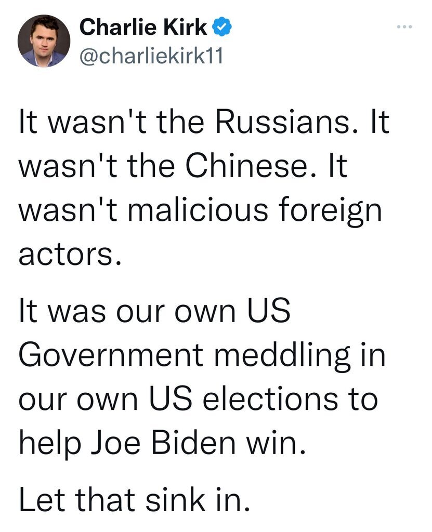Click the opening words "It wasn't the"

tap(111, 122)
